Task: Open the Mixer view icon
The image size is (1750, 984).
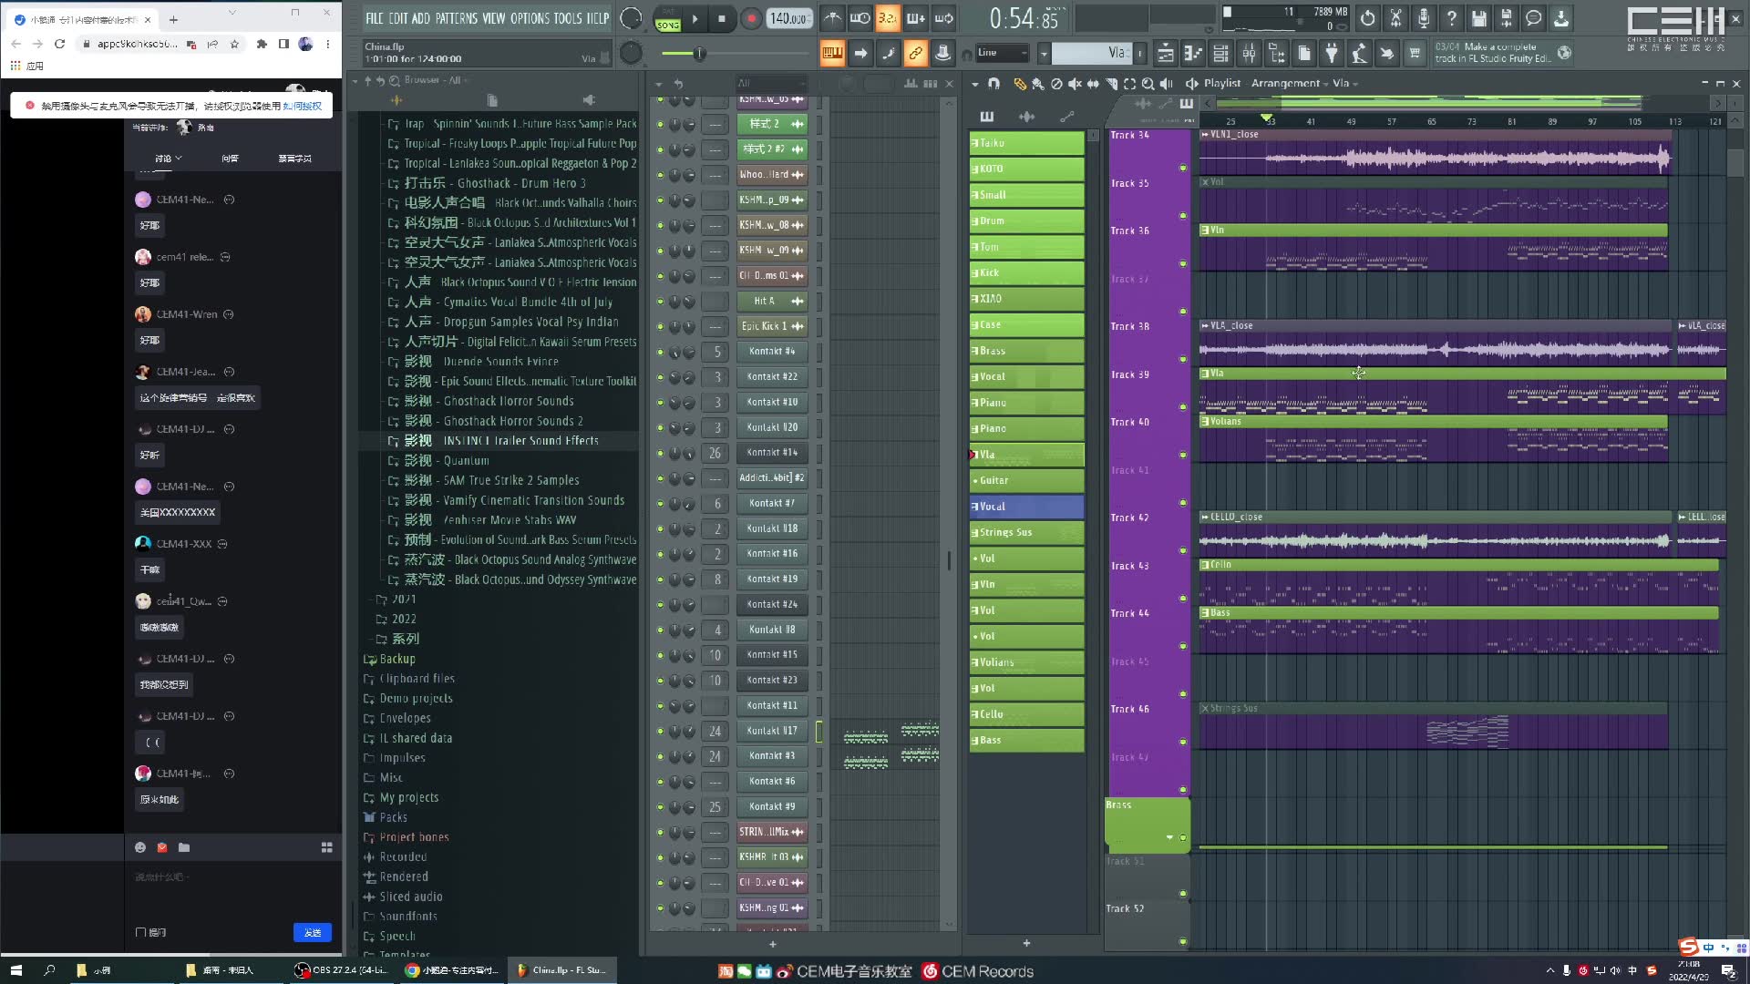Action: 1249,54
